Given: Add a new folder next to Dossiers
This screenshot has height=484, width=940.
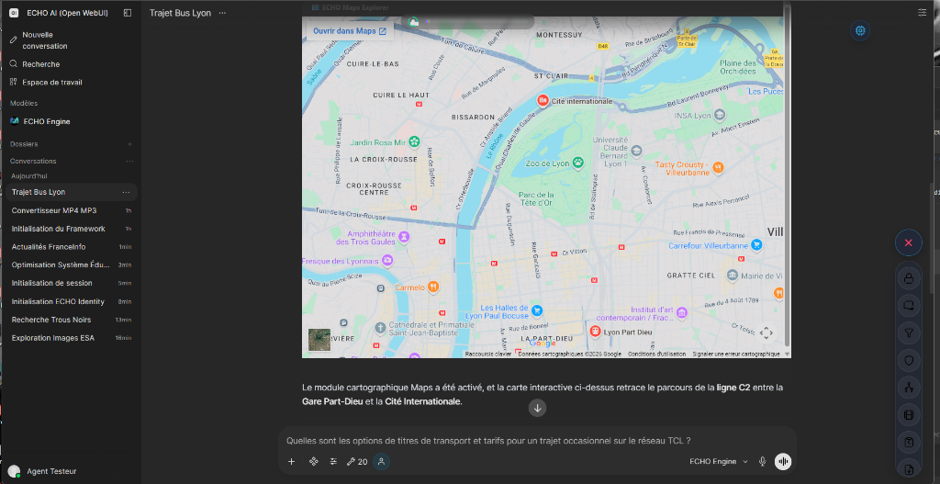Looking at the screenshot, I should (x=129, y=144).
